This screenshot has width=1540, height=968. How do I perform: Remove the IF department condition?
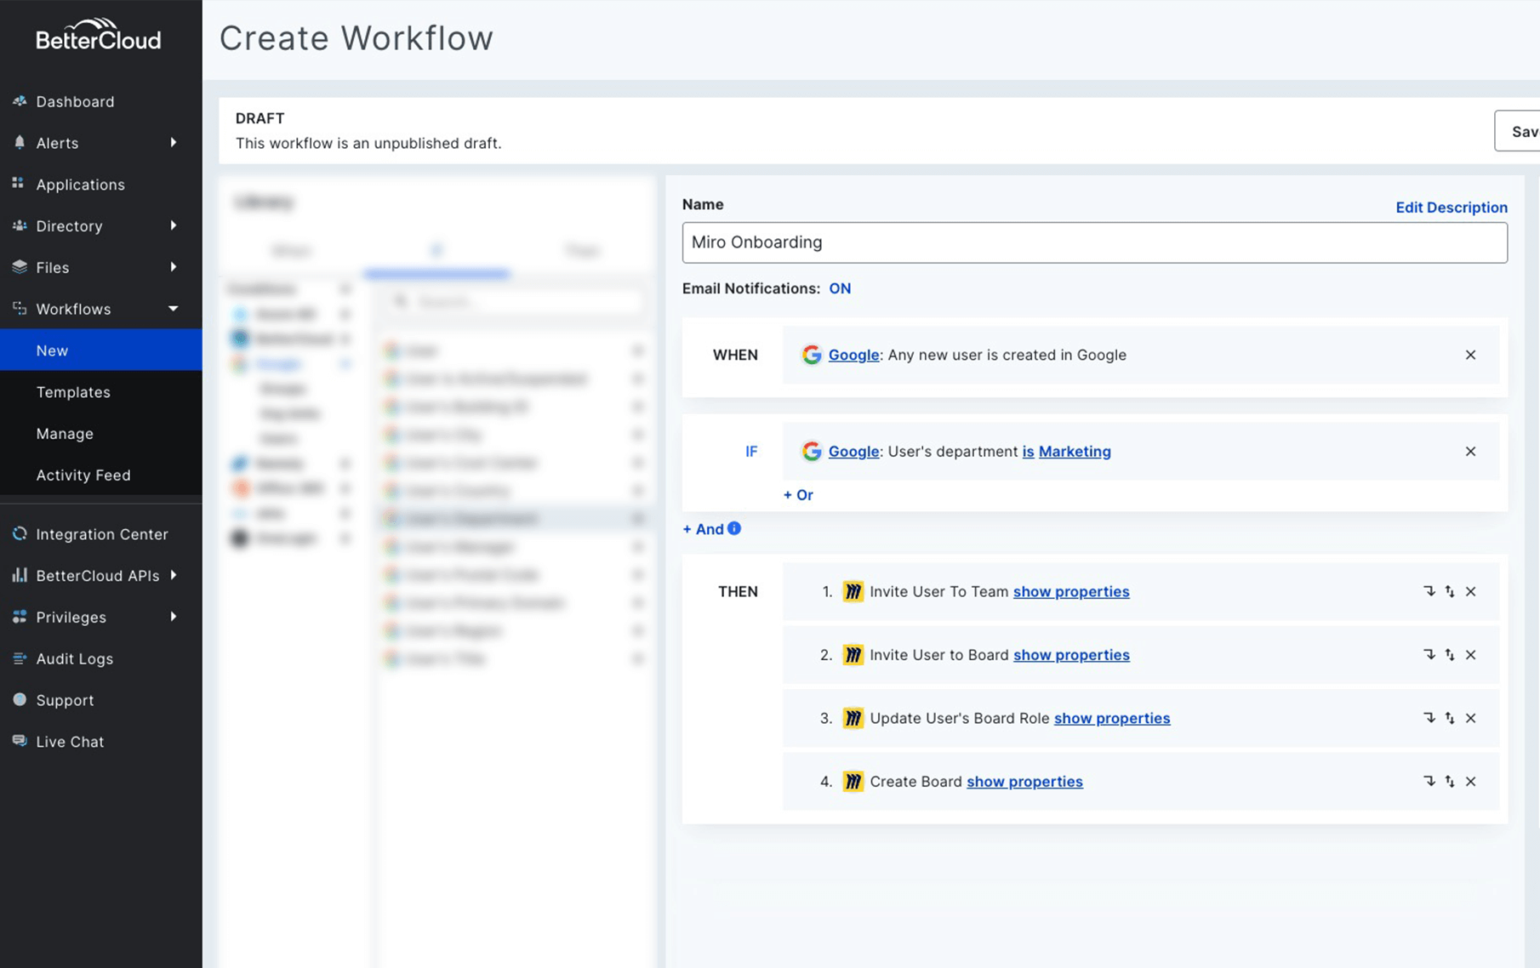[x=1470, y=451]
